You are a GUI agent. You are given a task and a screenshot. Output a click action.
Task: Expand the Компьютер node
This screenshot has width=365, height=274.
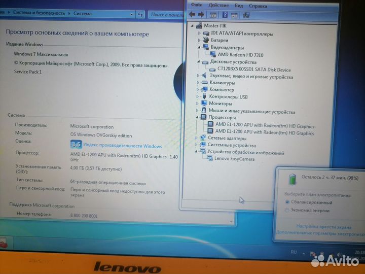pos(198,89)
